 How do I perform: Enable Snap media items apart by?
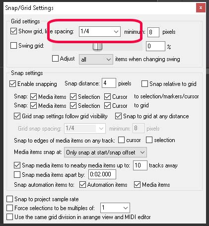pyautogui.click(x=17, y=174)
